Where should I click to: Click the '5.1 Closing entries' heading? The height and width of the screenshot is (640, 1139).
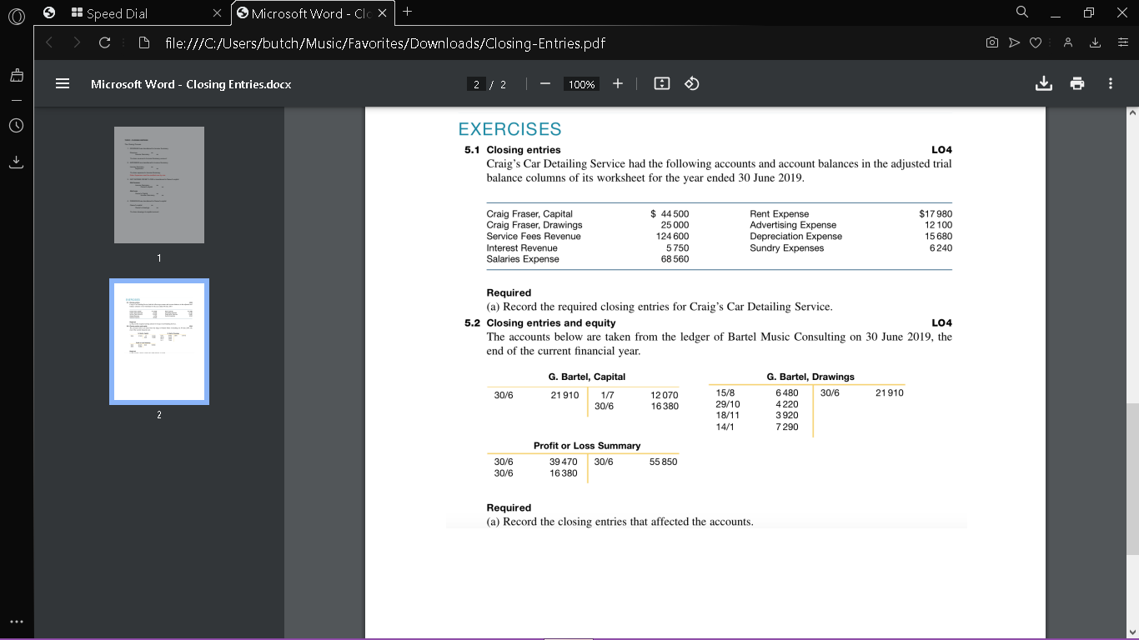tap(513, 150)
